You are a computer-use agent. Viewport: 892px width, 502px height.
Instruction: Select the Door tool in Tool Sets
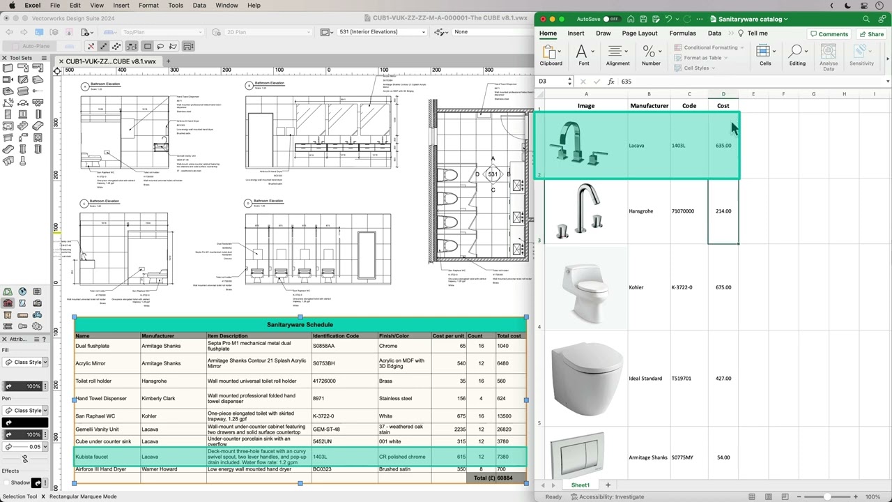point(8,114)
